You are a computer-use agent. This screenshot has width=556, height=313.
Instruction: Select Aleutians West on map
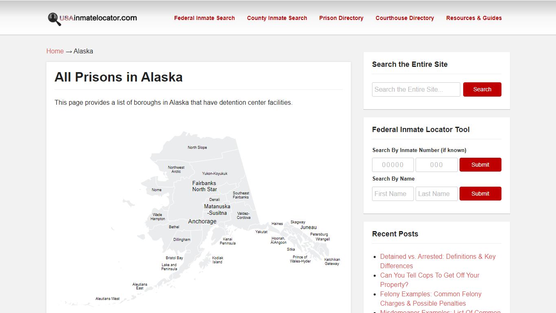pyautogui.click(x=107, y=299)
